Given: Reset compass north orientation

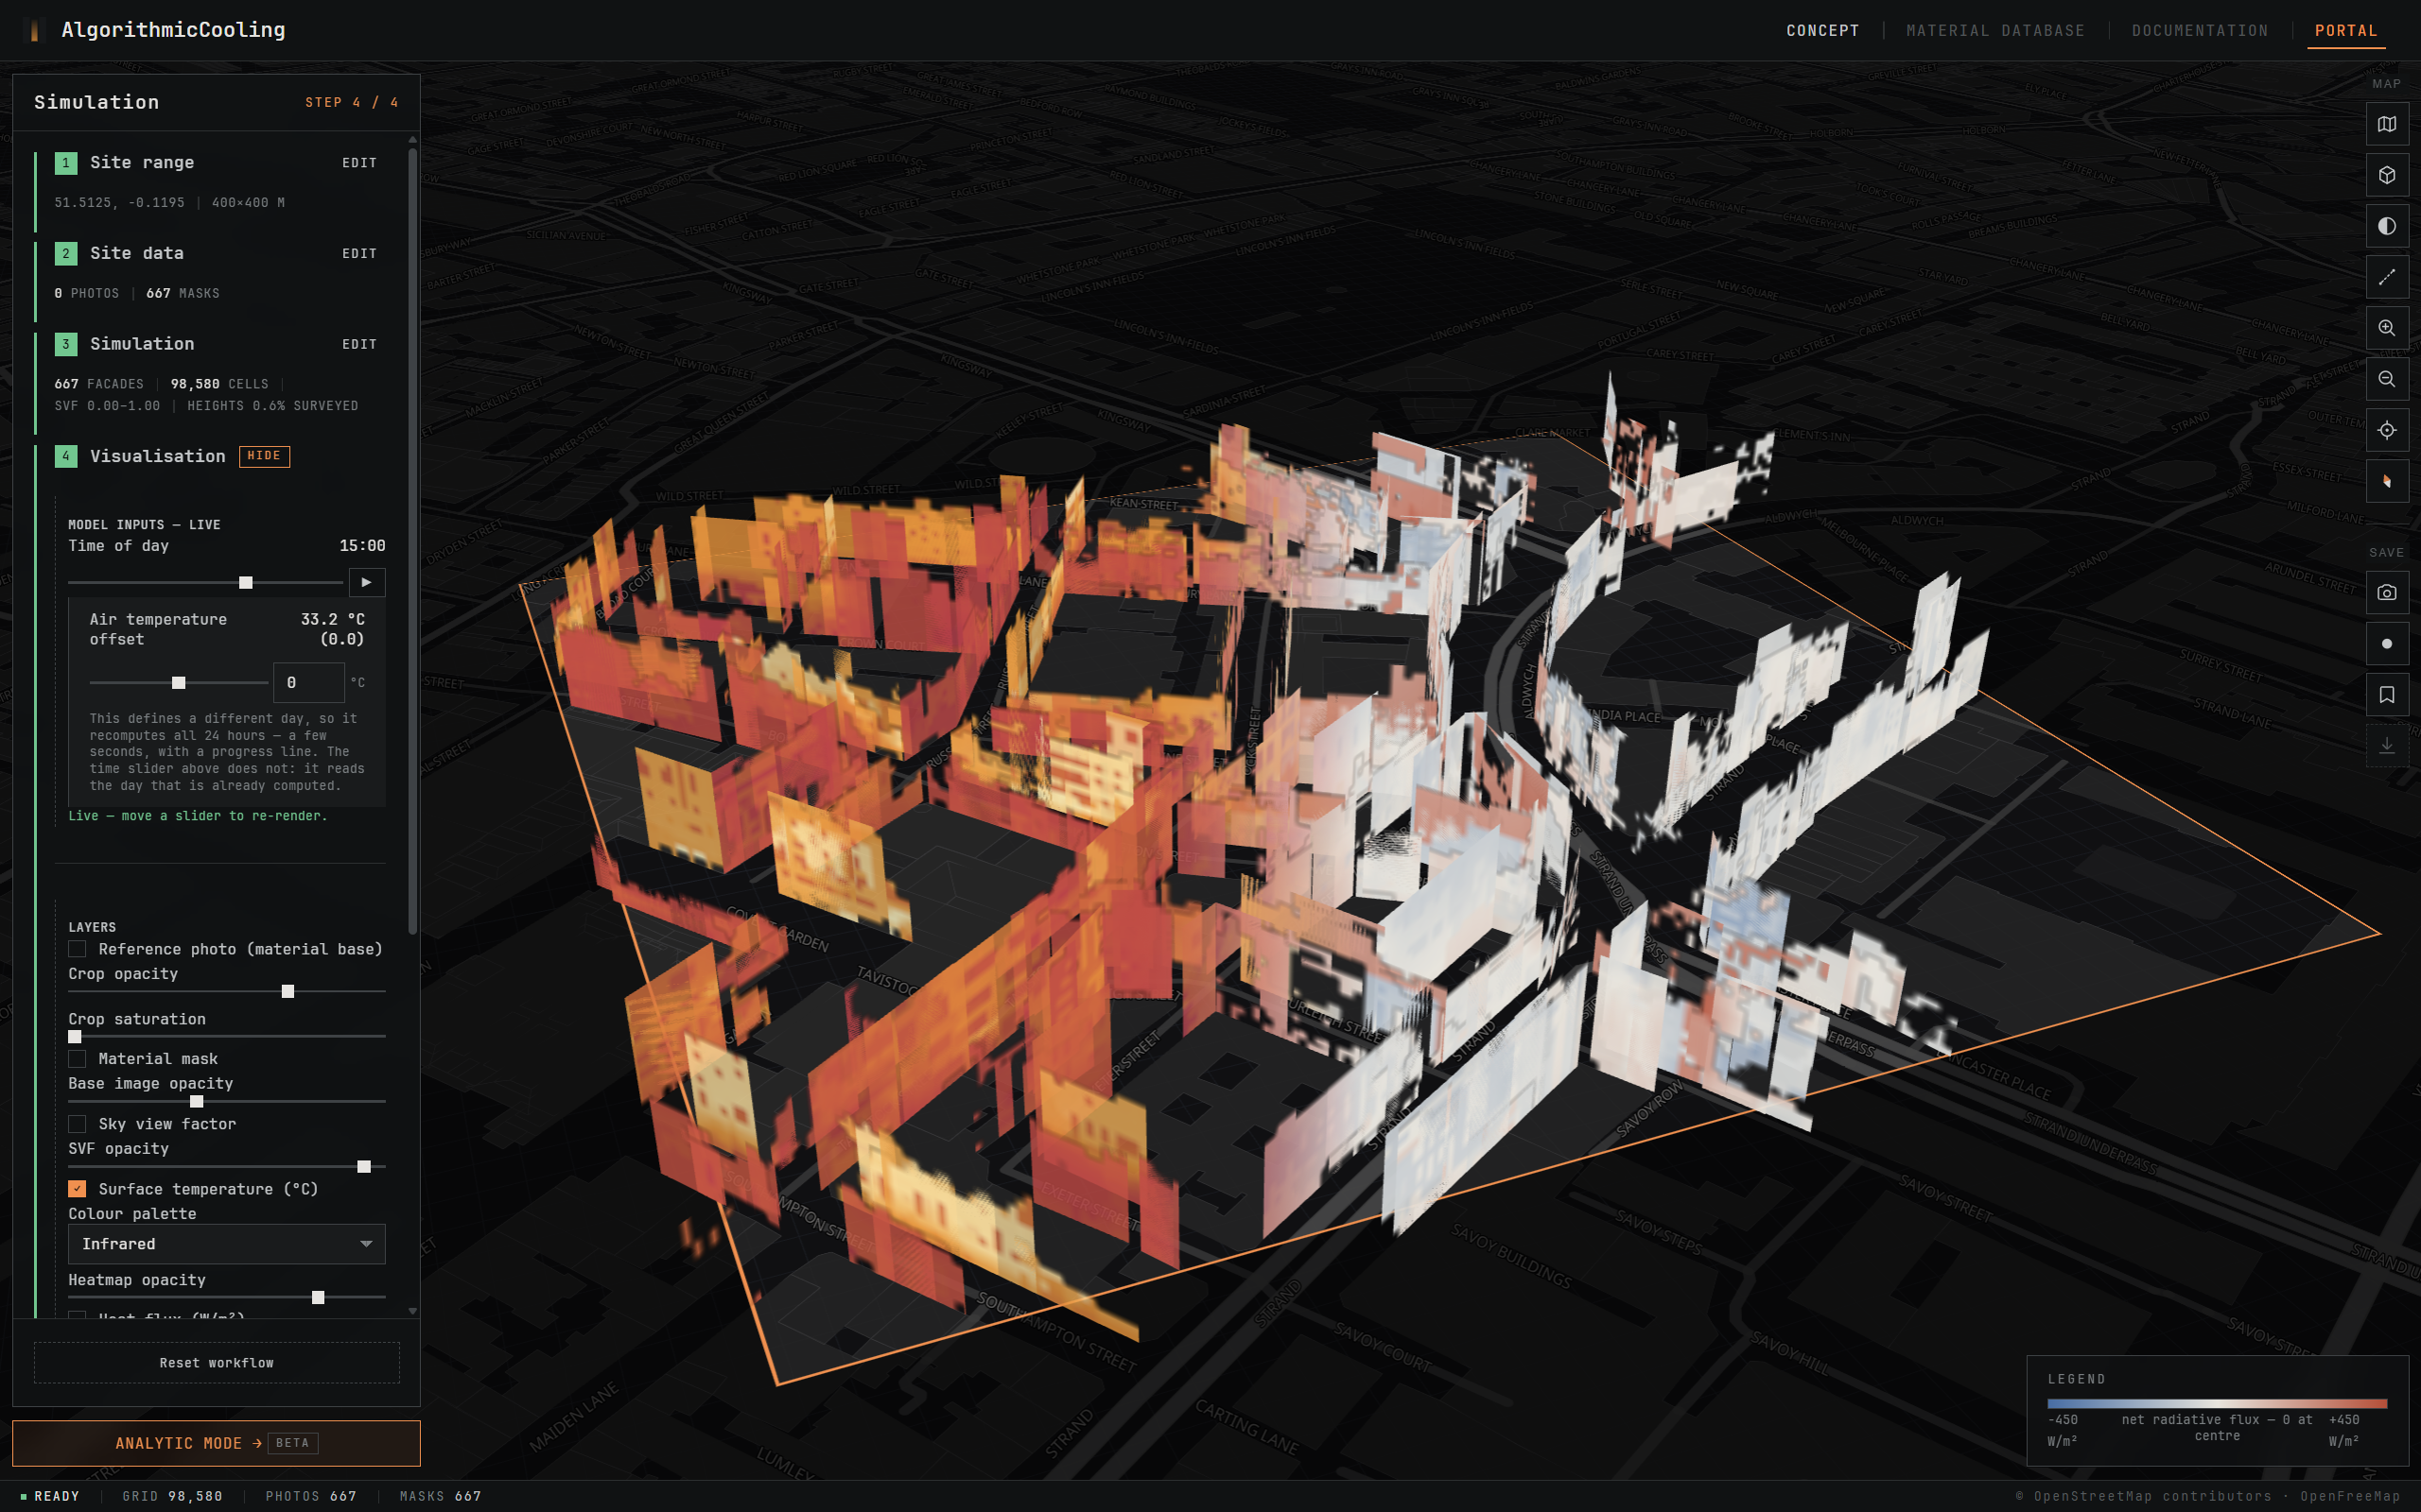Looking at the screenshot, I should click(2386, 482).
